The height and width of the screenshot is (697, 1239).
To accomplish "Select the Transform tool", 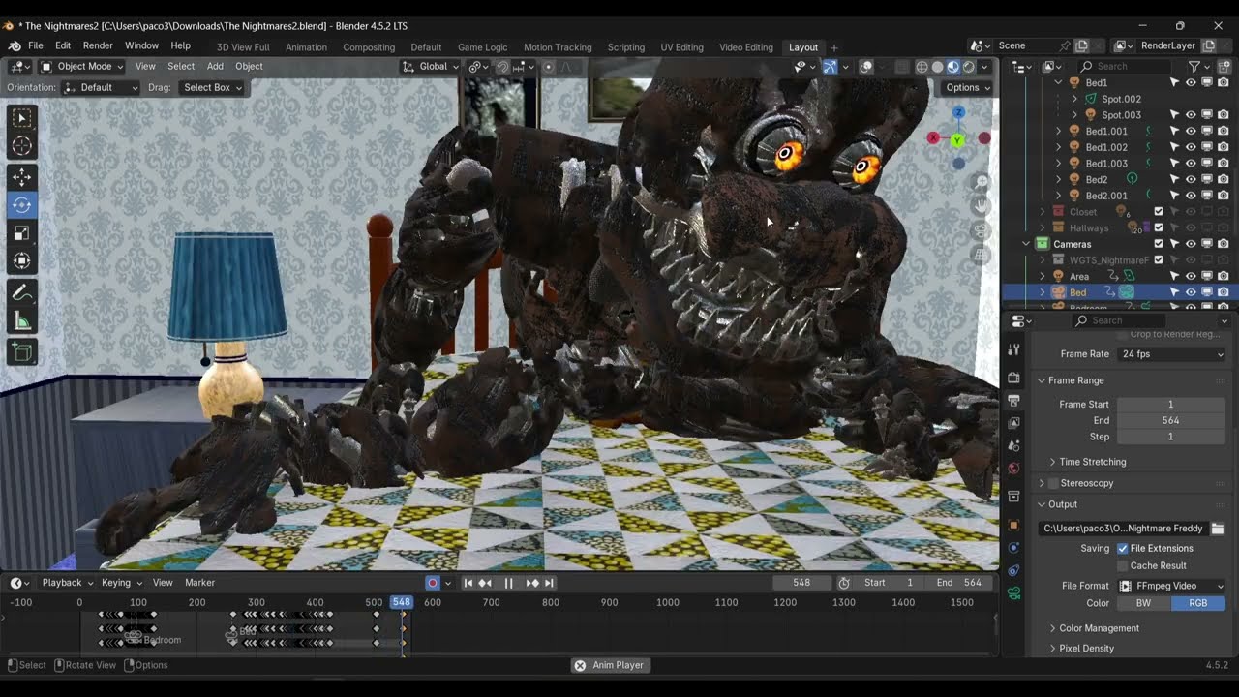I will (x=21, y=260).
